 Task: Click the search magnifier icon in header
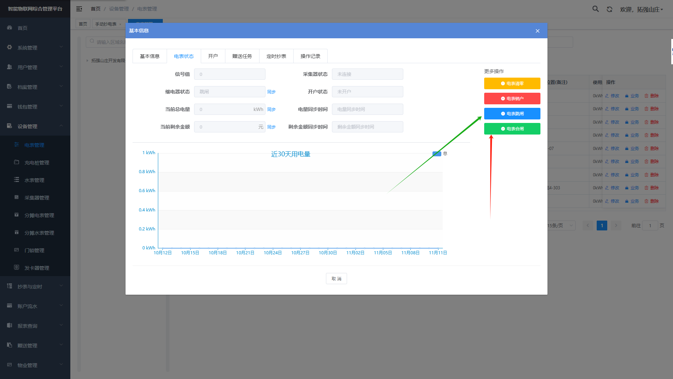point(595,9)
